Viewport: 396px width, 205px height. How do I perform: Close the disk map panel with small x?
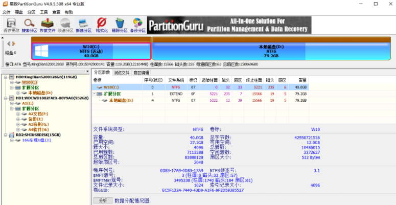3,38
